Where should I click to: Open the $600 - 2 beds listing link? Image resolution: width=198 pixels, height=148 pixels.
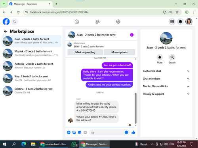coord(89,47)
